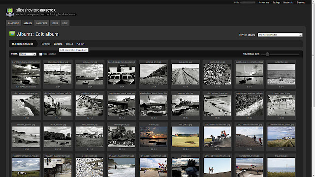Select the broads.jpg thumbnail
315x177 pixels.
(186, 167)
